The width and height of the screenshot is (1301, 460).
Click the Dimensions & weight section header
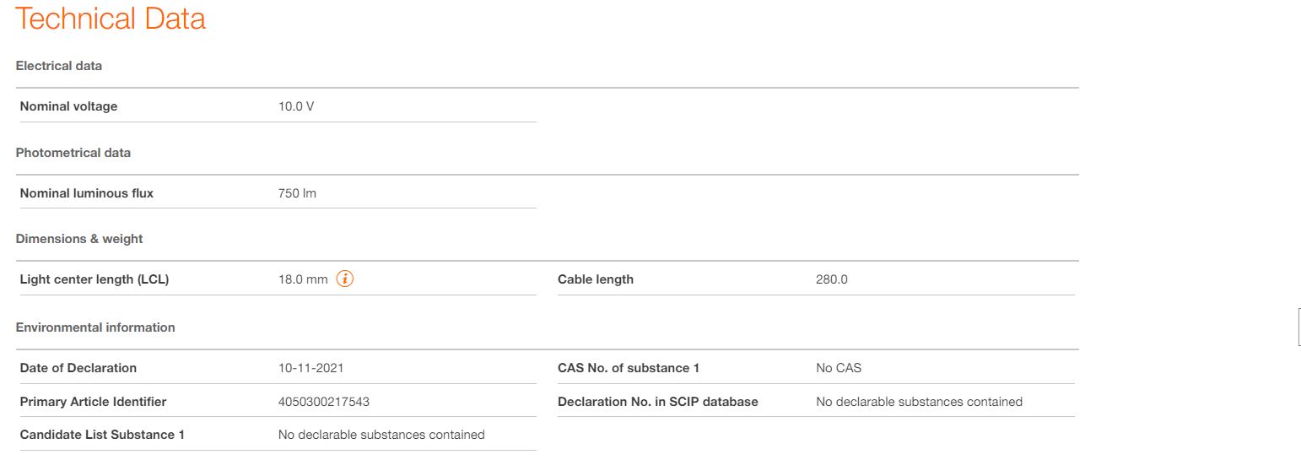[79, 239]
